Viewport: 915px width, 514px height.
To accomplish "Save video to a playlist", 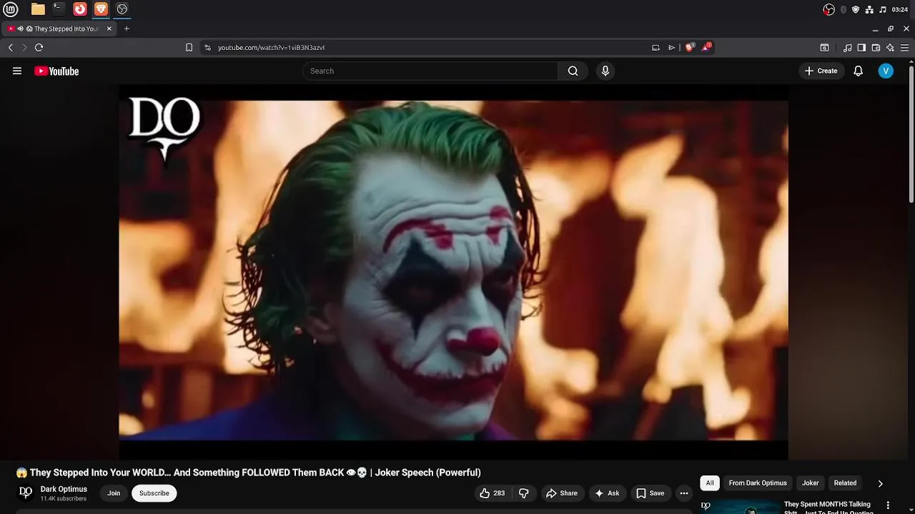I will pos(651,493).
